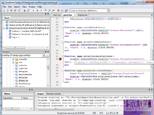Fold the game.enterMenuScene function
Viewport: 154px width, 115px height.
pos(63,27)
